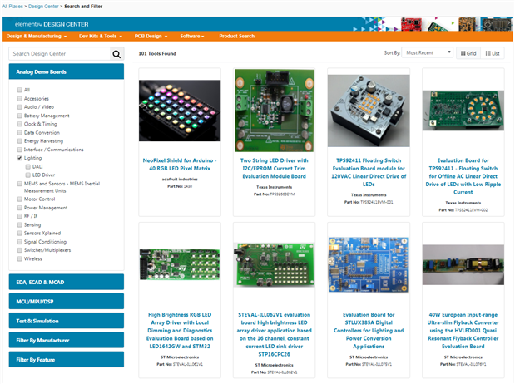The image size is (515, 384).
Task: Open NeoPixel Shield for Arduino link
Action: (180, 165)
